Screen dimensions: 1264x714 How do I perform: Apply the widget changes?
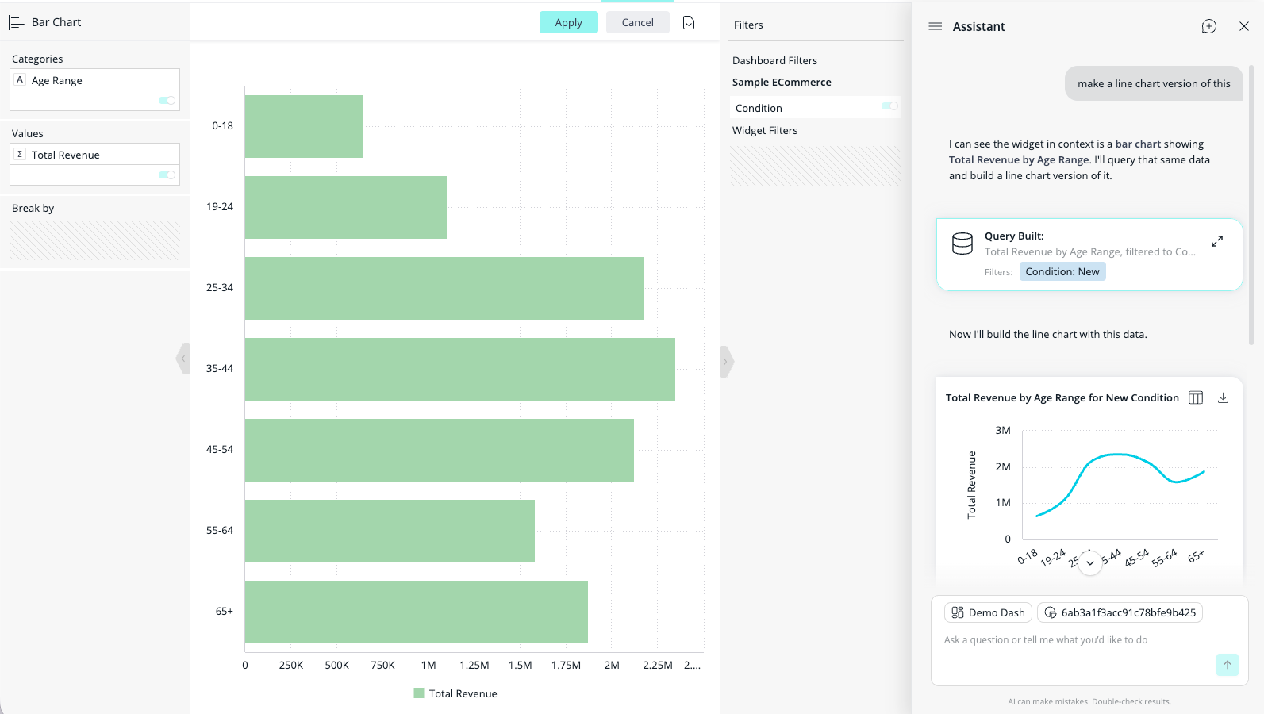[569, 22]
